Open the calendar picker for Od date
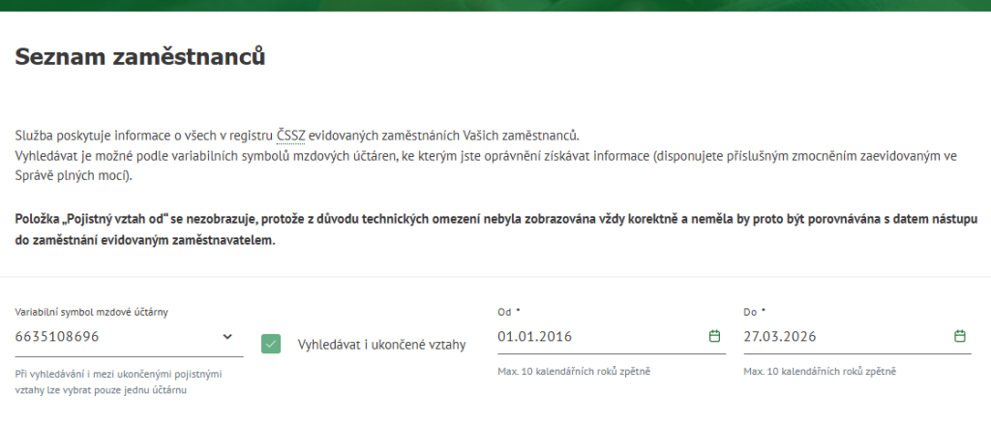991x428 pixels. point(714,337)
